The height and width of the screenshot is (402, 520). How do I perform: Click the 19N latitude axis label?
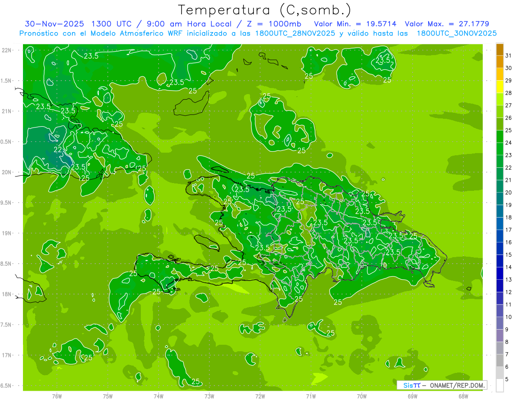click(6, 233)
